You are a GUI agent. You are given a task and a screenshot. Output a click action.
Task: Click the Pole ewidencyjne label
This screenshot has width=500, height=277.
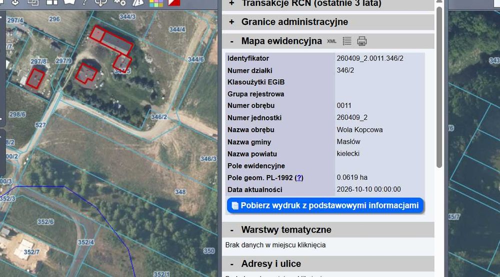(256, 166)
